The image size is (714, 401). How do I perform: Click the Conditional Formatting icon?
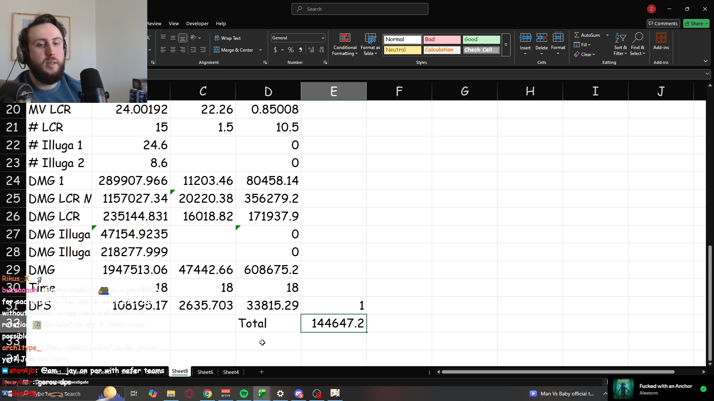(x=345, y=38)
